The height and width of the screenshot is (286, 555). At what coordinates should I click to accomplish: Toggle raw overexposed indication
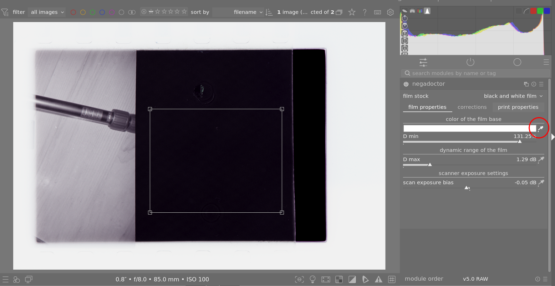tap(339, 279)
